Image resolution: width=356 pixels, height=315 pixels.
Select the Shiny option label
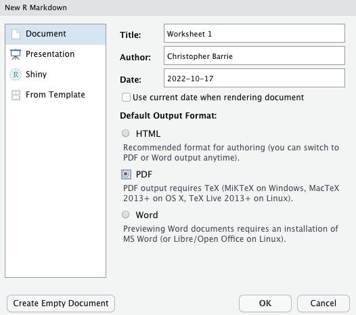click(36, 75)
